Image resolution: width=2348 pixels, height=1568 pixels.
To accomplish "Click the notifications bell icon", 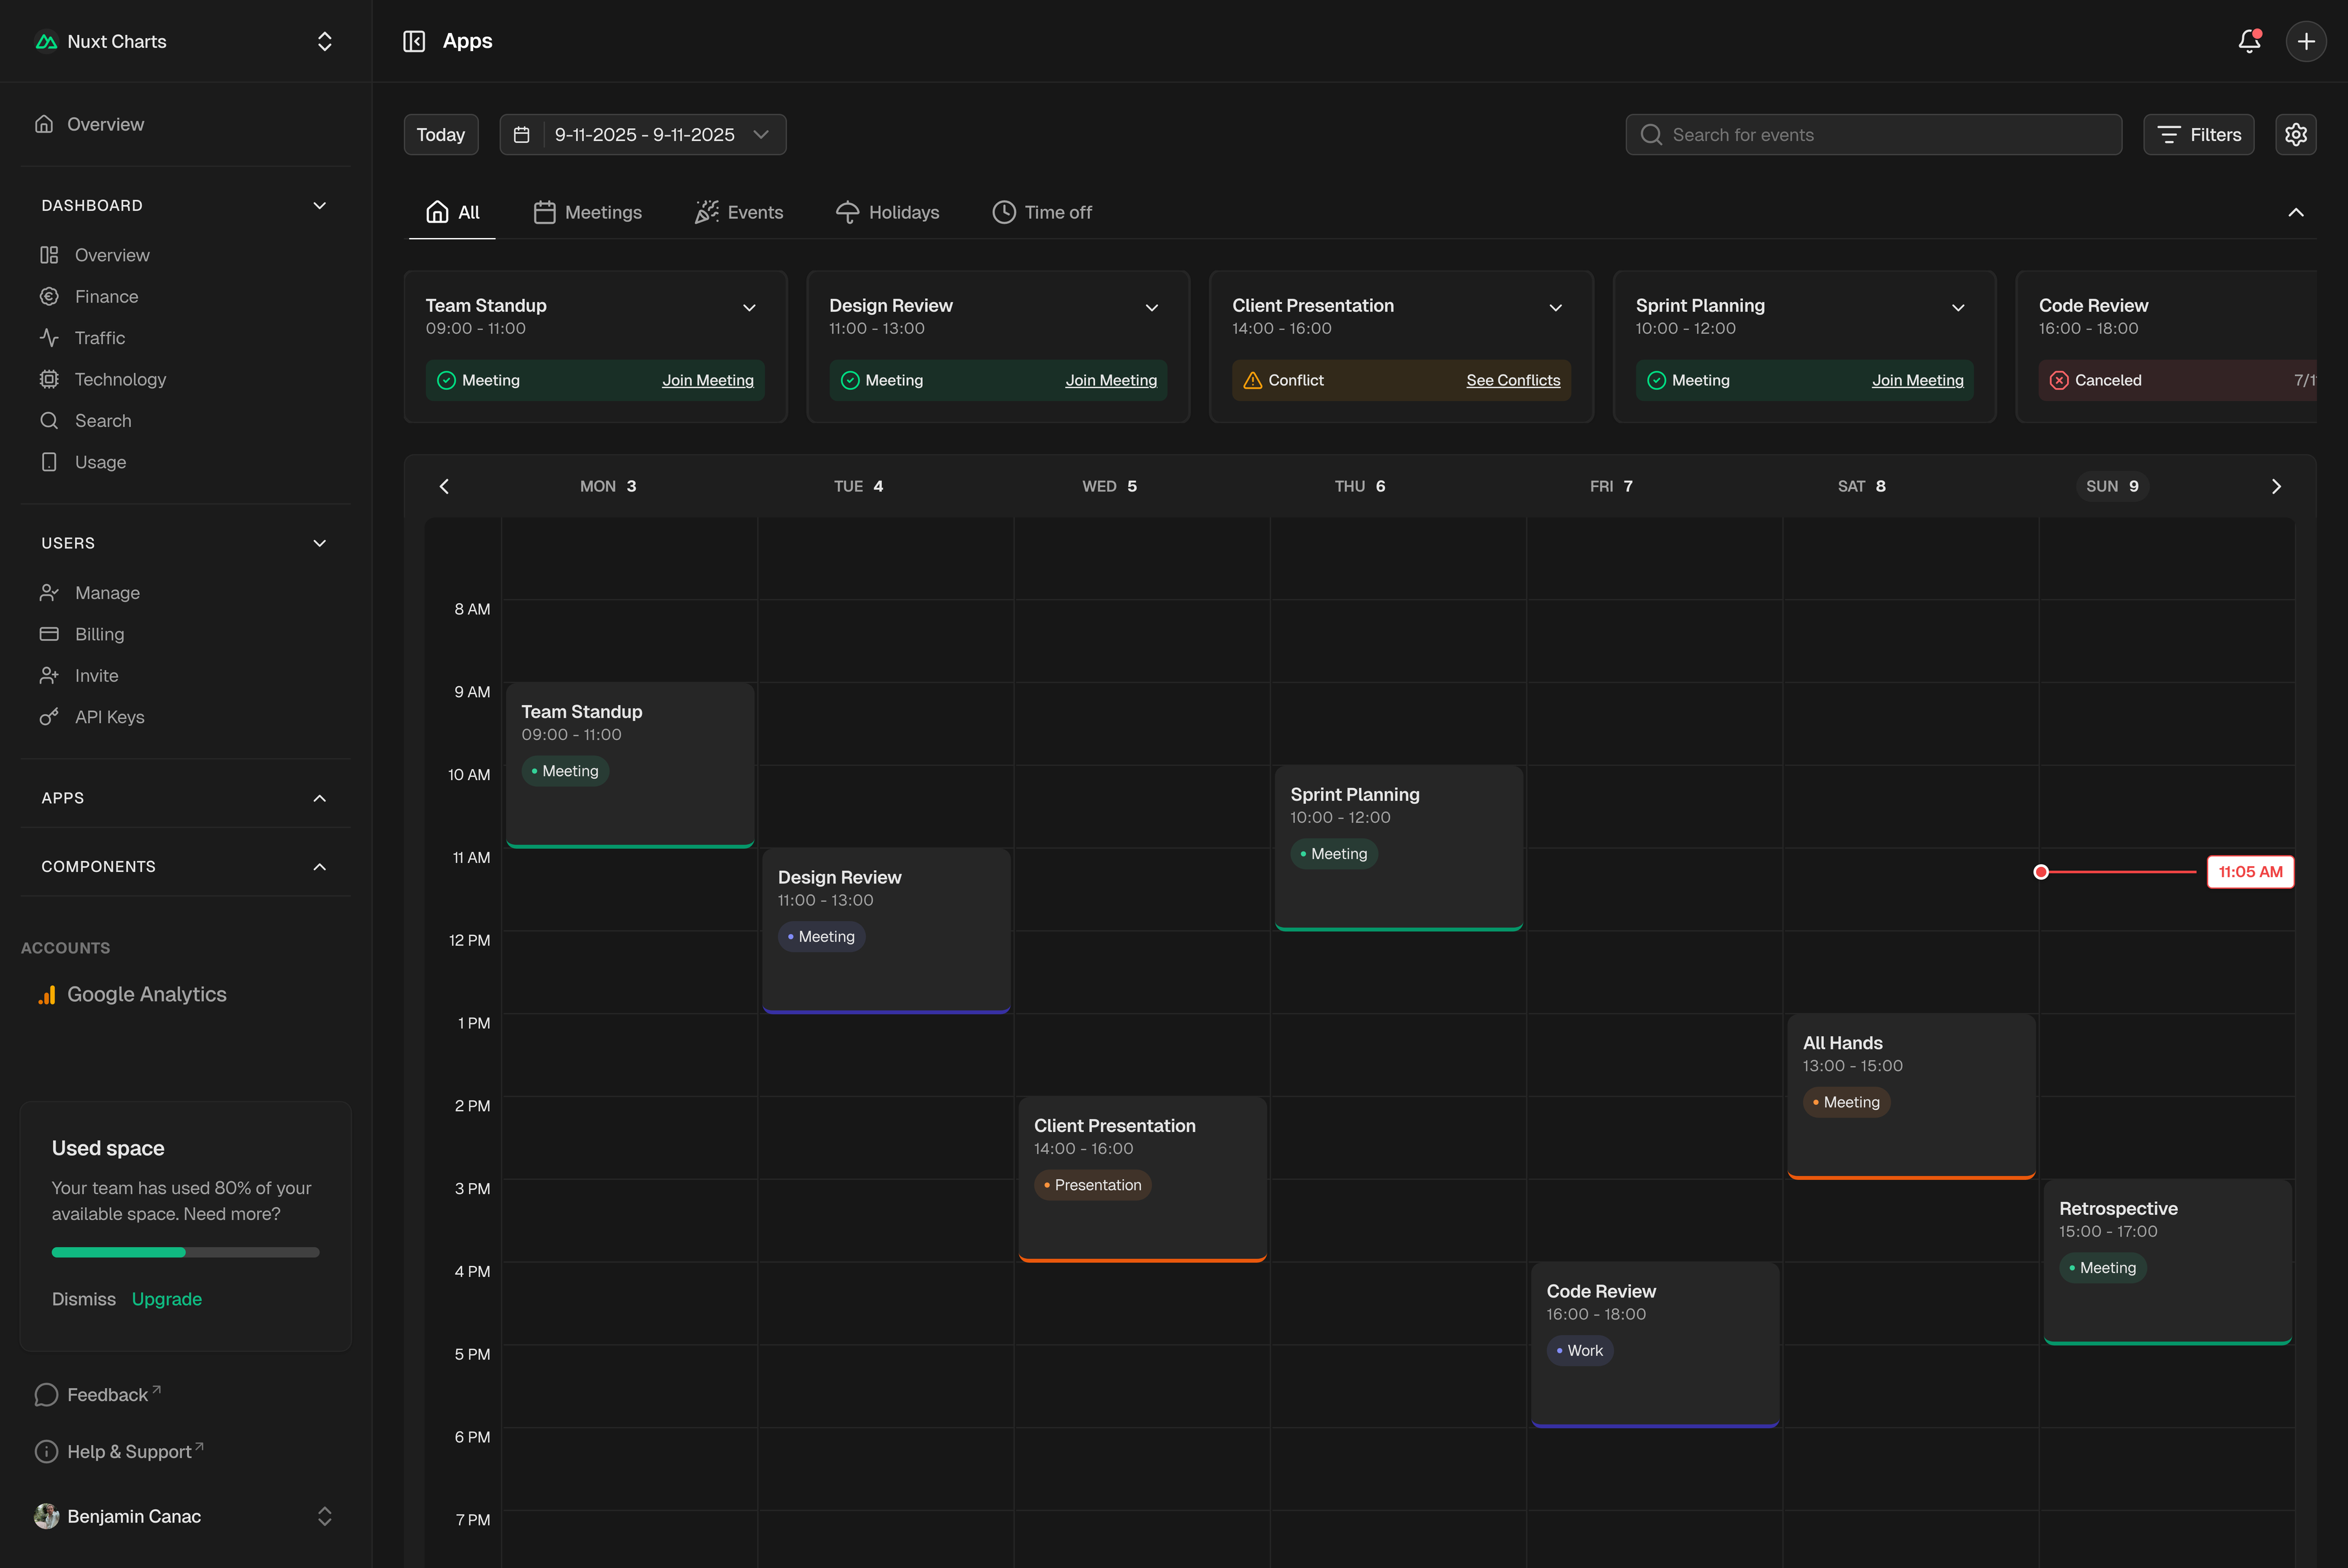I will [x=2249, y=41].
